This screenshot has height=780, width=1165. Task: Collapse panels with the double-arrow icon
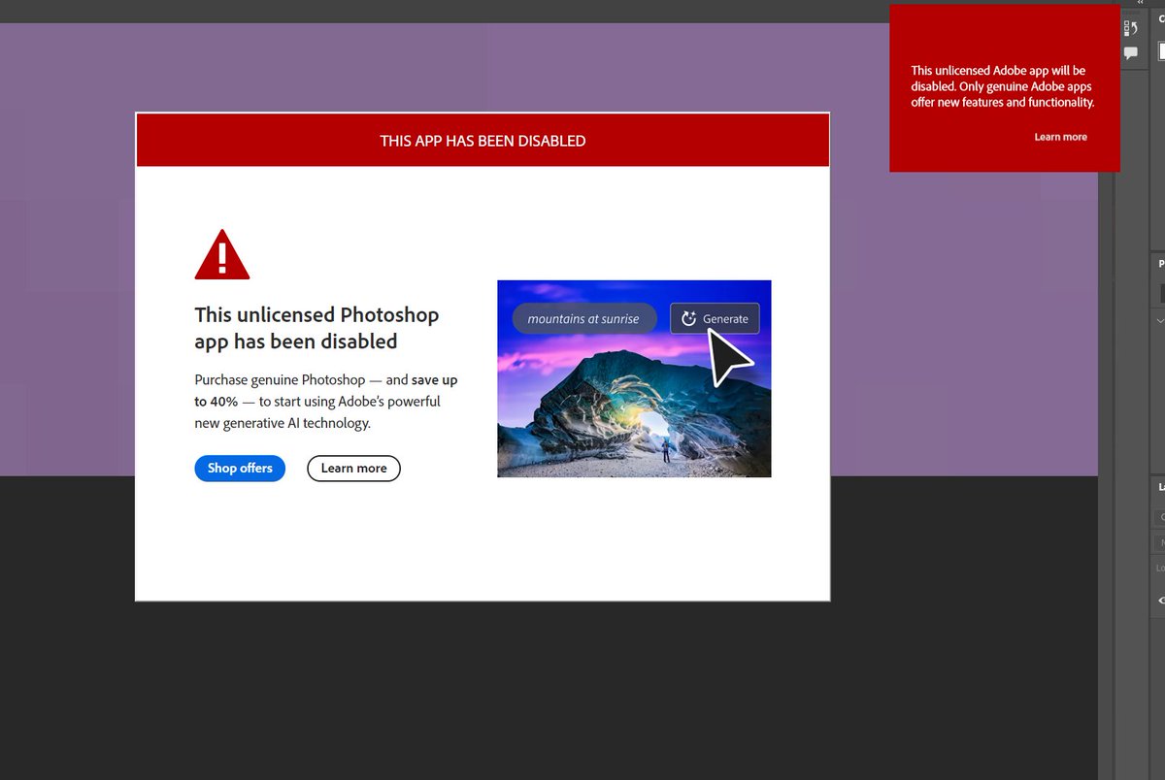(1141, 3)
